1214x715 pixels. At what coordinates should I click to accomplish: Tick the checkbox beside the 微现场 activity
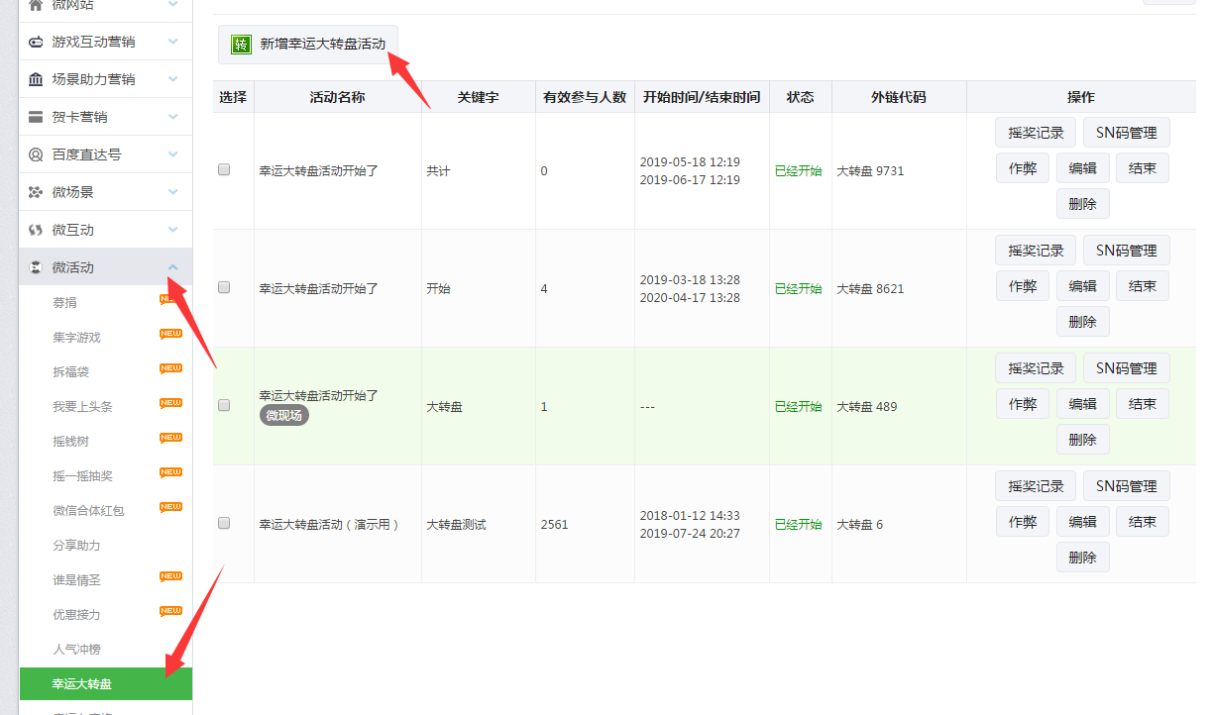pyautogui.click(x=224, y=404)
